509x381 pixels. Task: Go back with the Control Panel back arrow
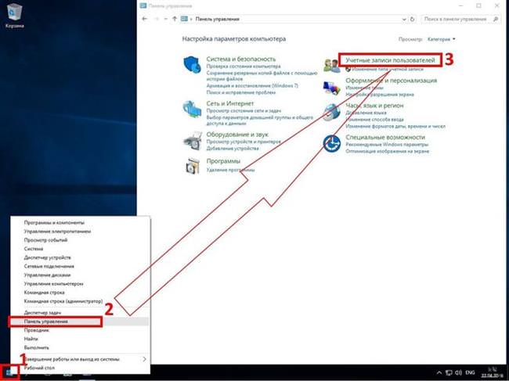pos(145,19)
